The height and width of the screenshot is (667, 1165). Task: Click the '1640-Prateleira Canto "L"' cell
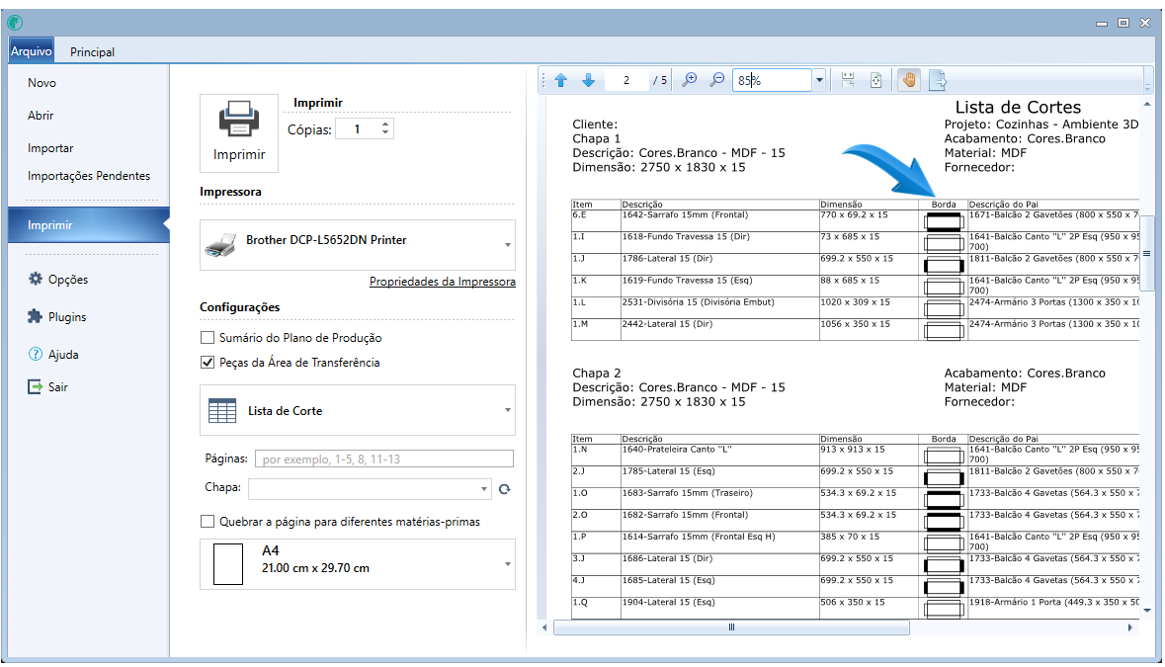pos(720,455)
